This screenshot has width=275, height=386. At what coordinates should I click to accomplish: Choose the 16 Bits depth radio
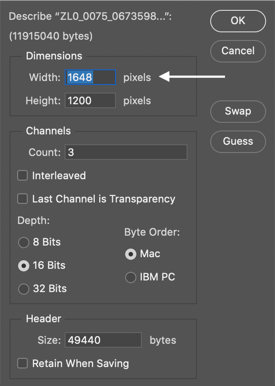(x=23, y=266)
